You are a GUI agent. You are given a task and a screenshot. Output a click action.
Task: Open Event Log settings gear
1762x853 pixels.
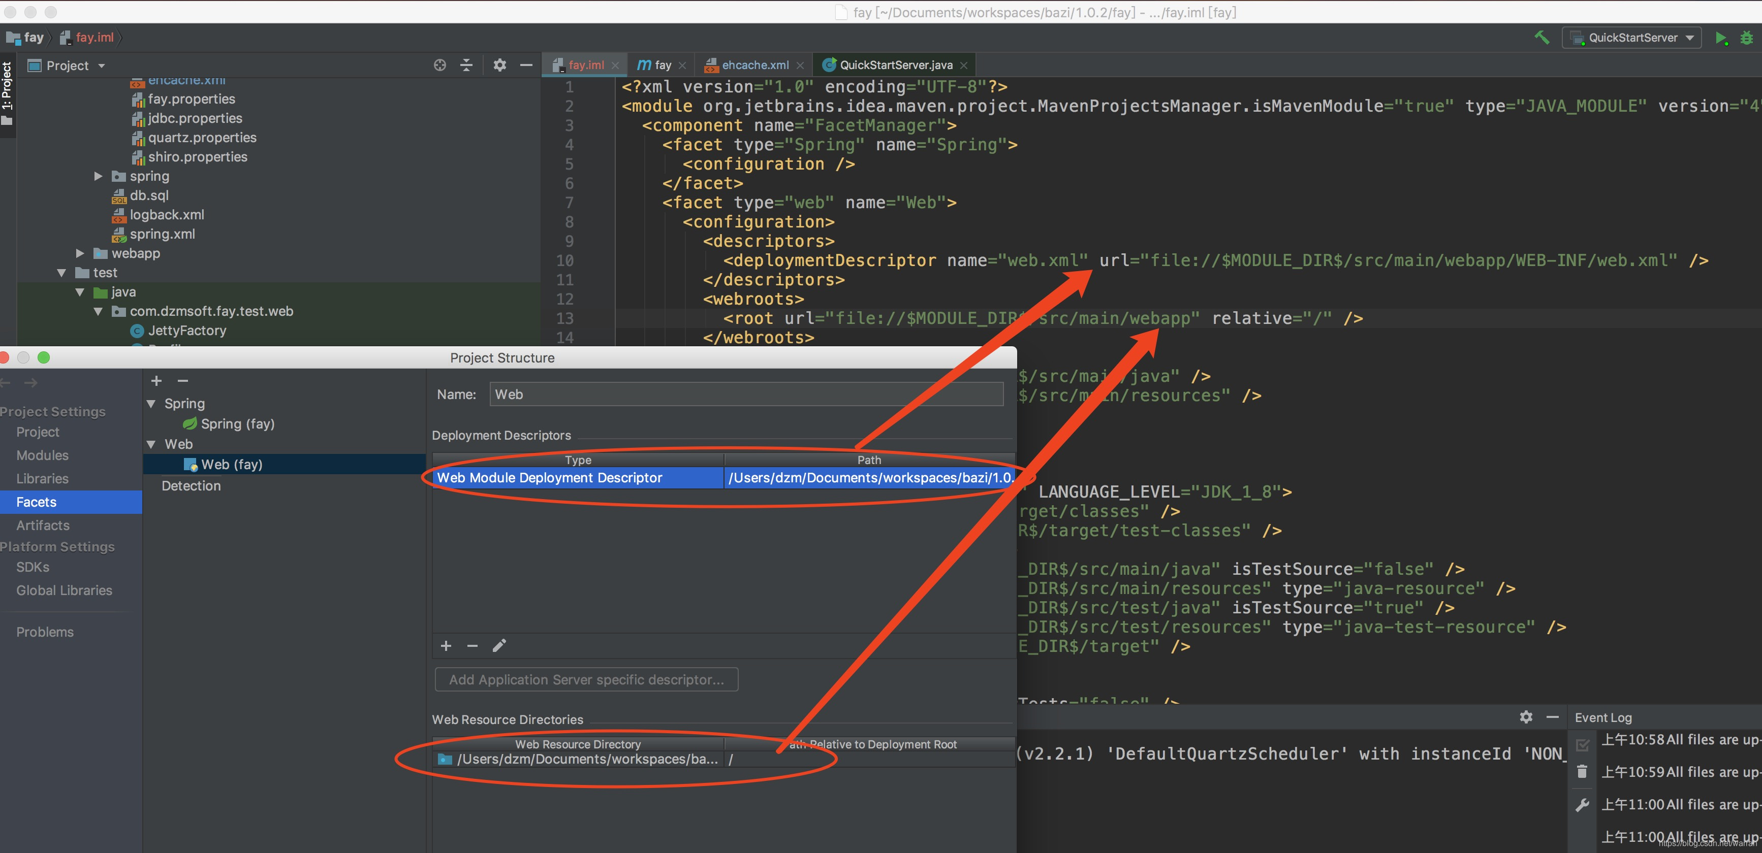coord(1525,717)
